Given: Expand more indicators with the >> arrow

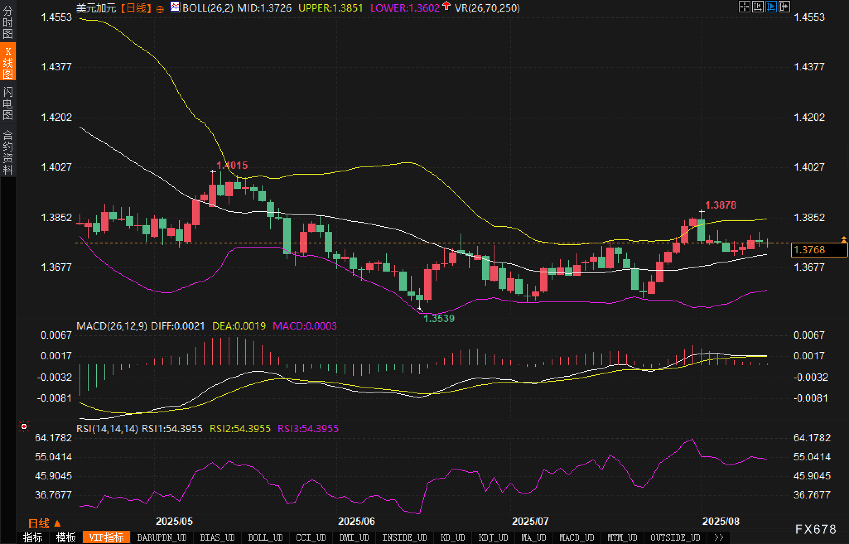Looking at the screenshot, I should (x=719, y=537).
